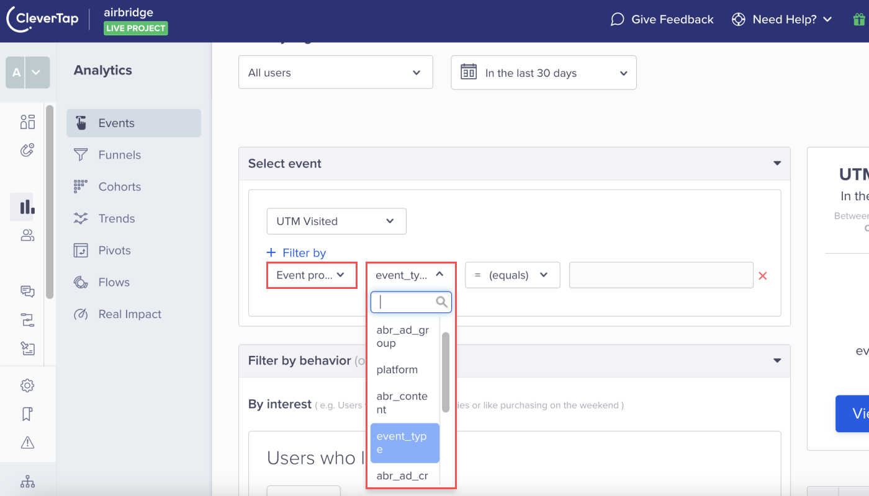Image resolution: width=869 pixels, height=496 pixels.
Task: Click the Need Help lifebuoy icon
Action: pyautogui.click(x=738, y=19)
